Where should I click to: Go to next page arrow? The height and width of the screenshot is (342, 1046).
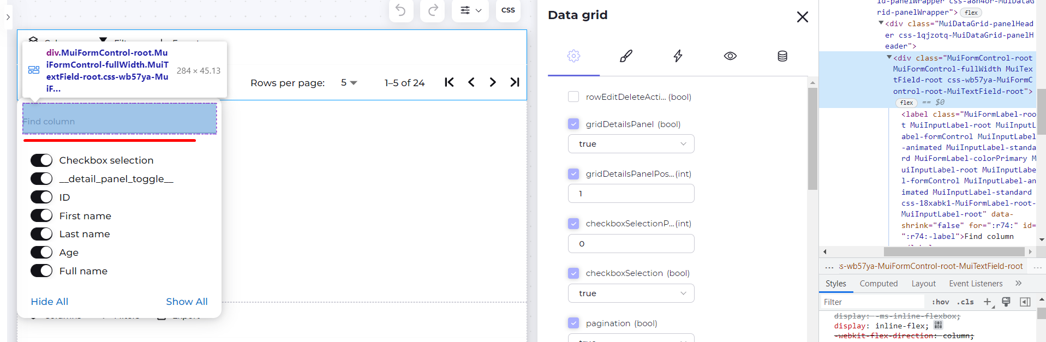(x=493, y=82)
